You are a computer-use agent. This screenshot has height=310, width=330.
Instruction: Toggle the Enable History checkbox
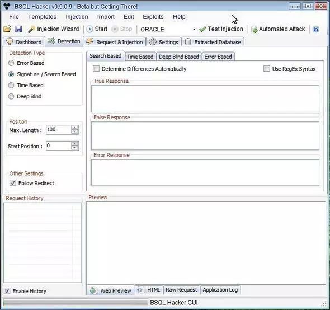pos(7,291)
